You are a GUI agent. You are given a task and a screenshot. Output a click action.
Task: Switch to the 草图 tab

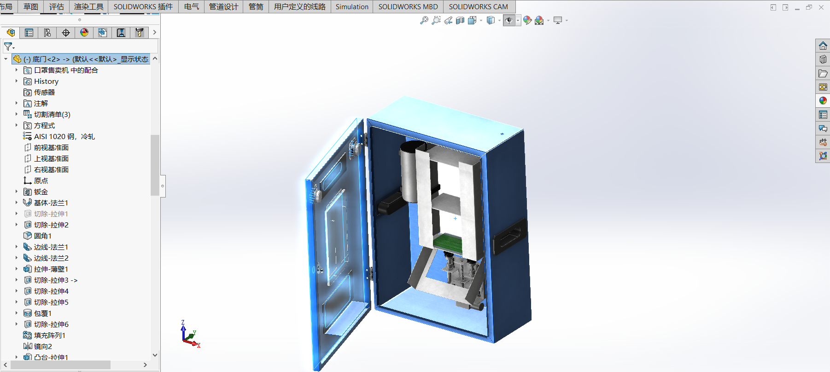coord(31,6)
